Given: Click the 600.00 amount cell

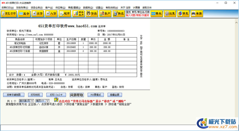Looking at the screenshot, I should [x=107, y=51].
